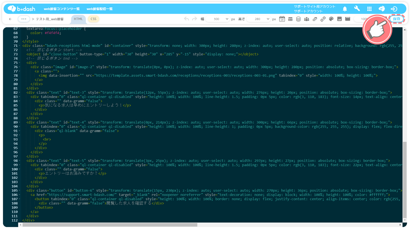Click the 閉じるボタン Start comment line

(x=54, y=50)
